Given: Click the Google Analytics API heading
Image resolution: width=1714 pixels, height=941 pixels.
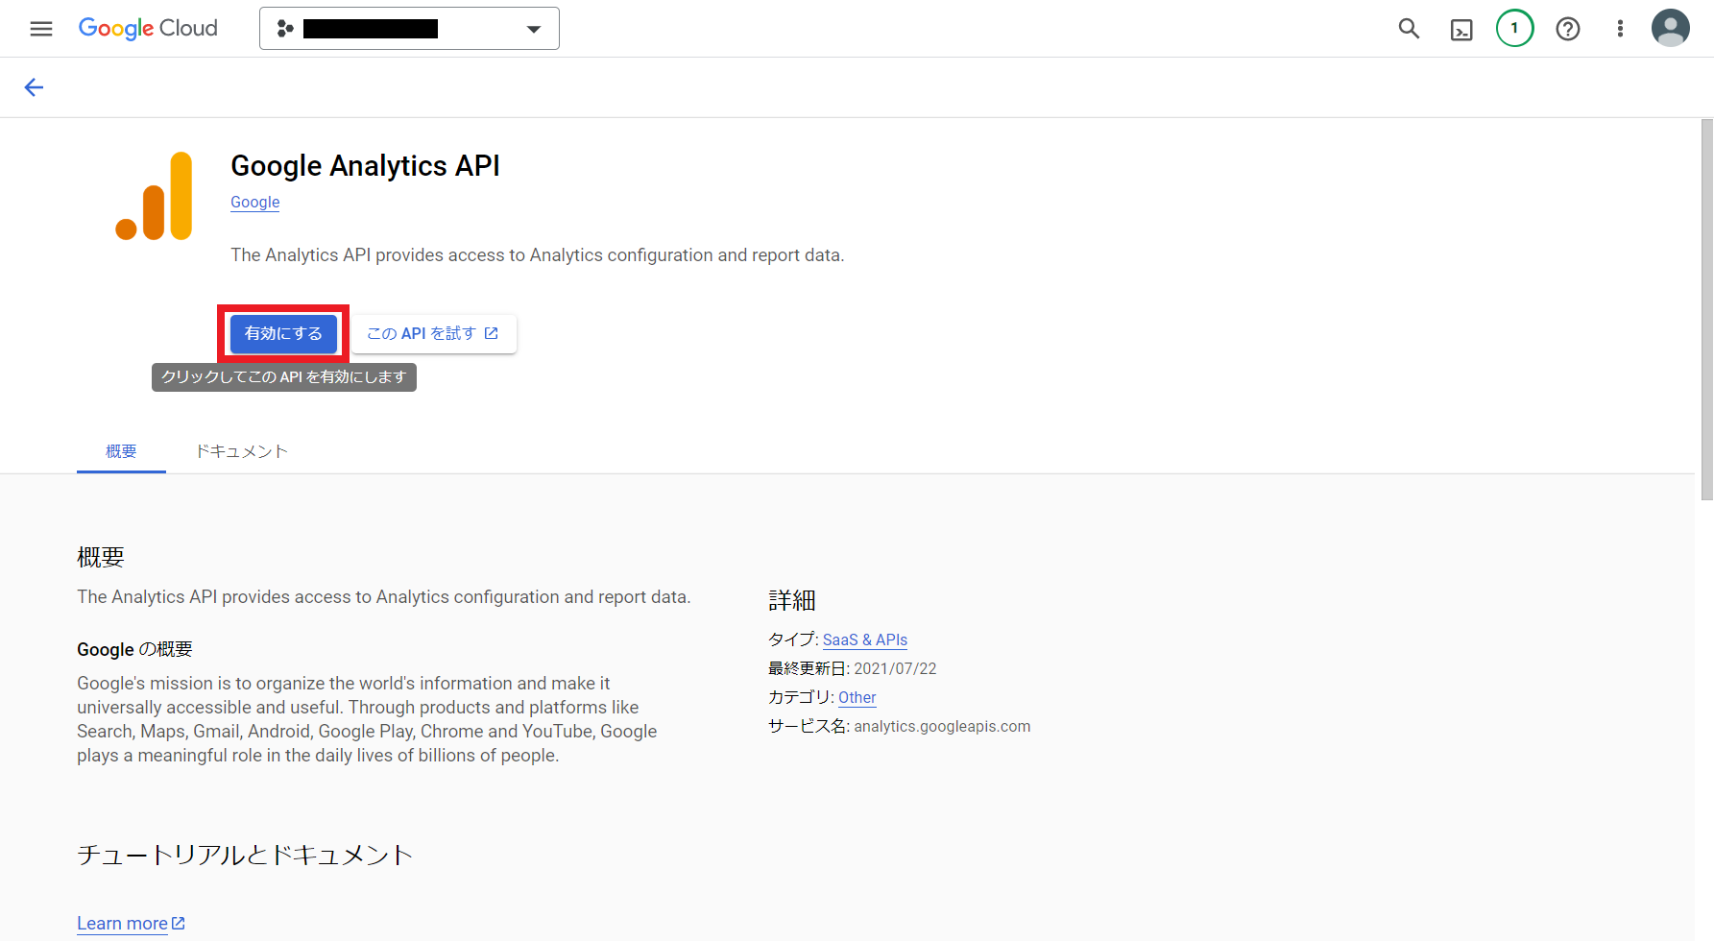Looking at the screenshot, I should pos(365,166).
